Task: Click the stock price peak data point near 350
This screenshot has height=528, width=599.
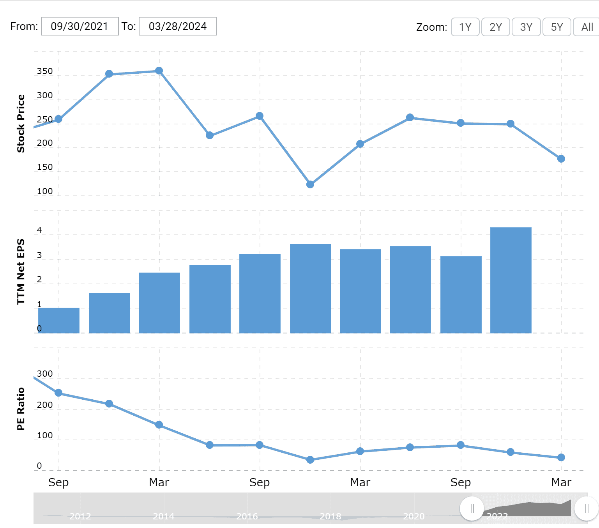Action: (x=159, y=71)
